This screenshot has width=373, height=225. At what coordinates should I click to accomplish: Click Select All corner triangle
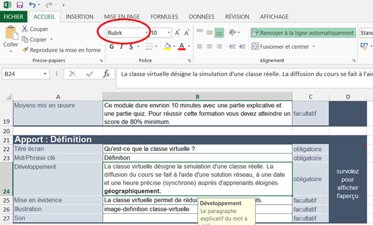(x=9, y=97)
